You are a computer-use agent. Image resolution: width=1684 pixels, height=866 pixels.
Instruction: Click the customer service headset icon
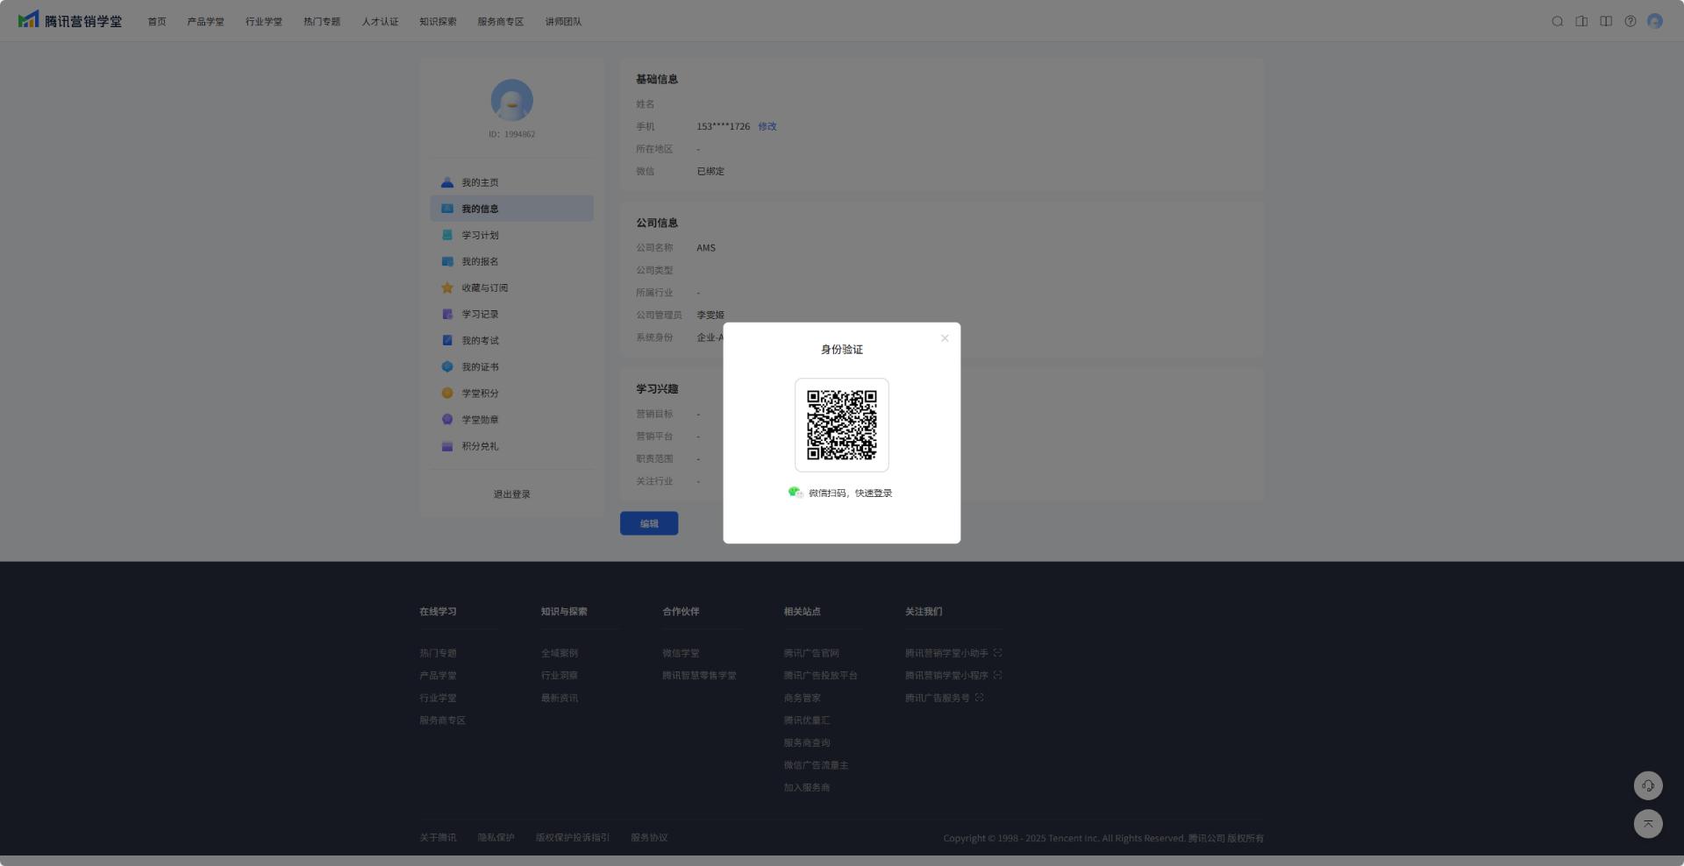(x=1647, y=785)
